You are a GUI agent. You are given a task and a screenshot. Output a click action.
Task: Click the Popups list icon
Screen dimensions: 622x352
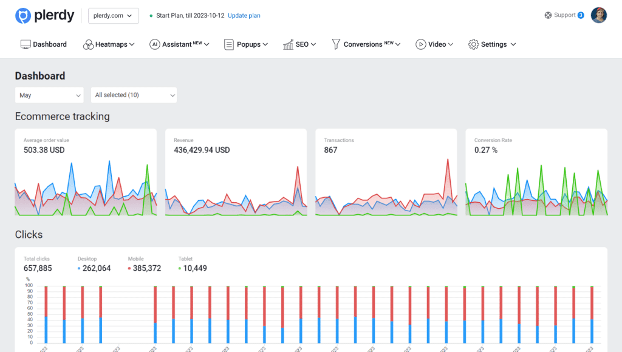(x=228, y=44)
